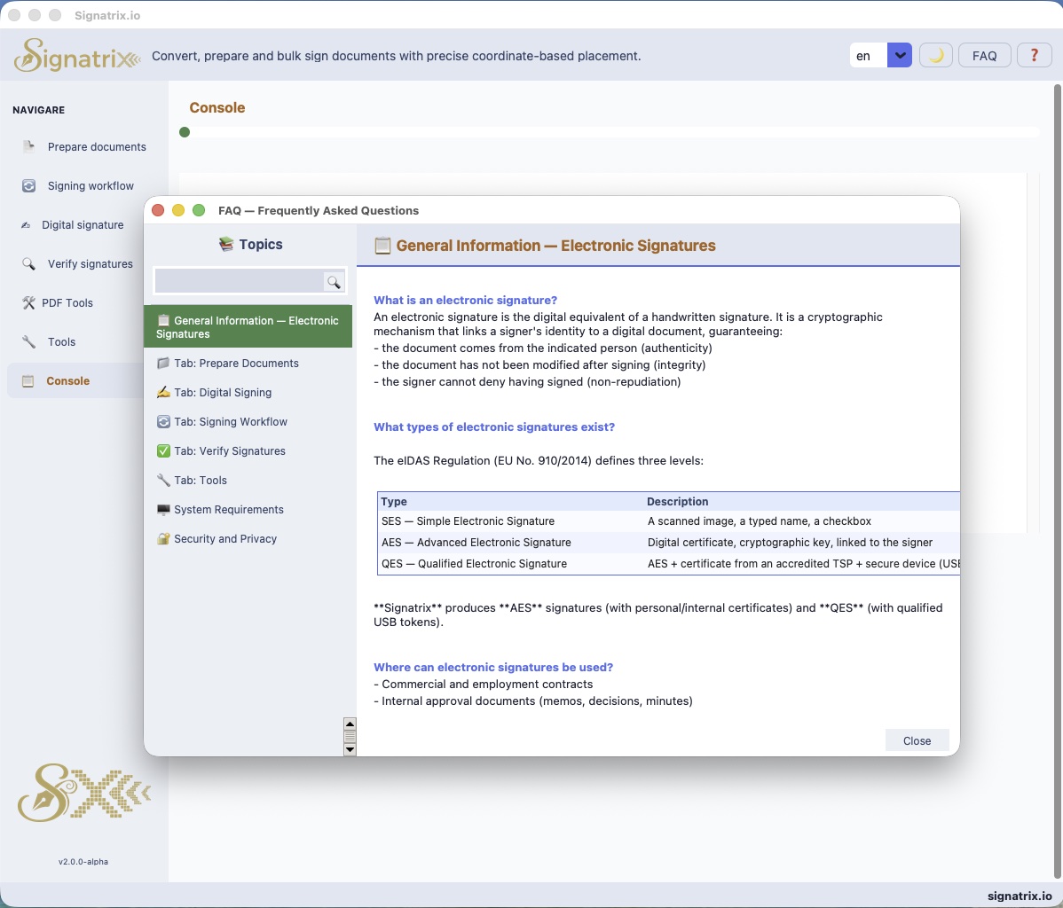Click the PDF Tools crossed-tools icon
Viewport: 1063px width, 908px height.
pyautogui.click(x=28, y=303)
